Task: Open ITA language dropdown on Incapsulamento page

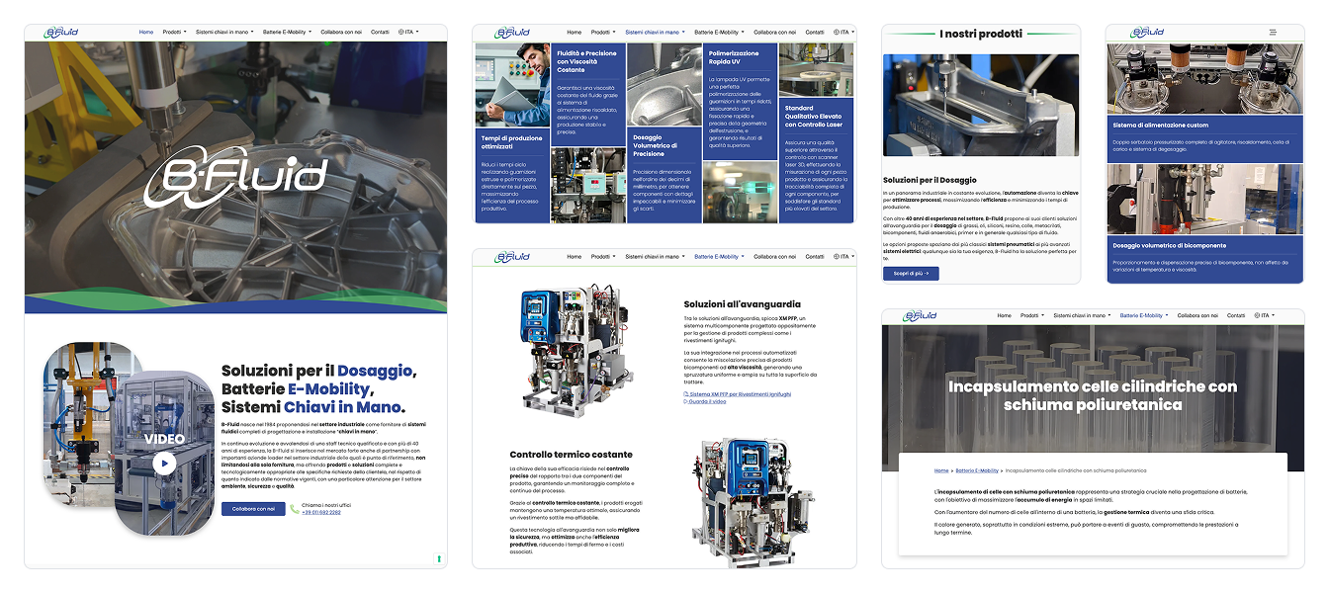Action: pos(1266,315)
